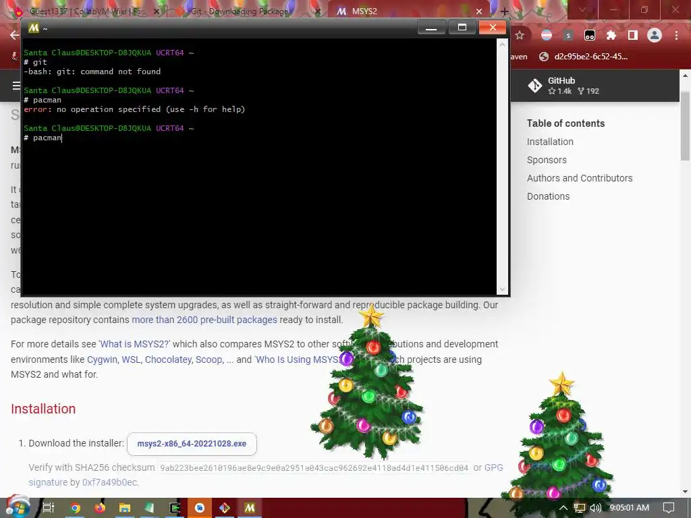Follow the Scoop link
The width and height of the screenshot is (691, 518).
pyautogui.click(x=209, y=359)
